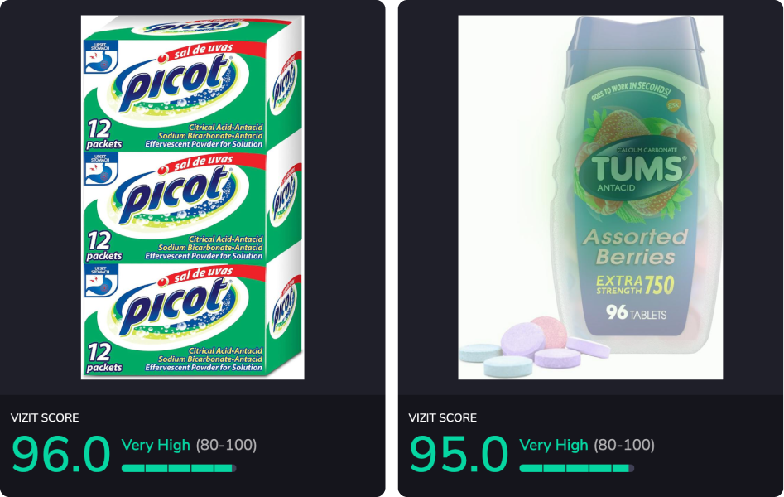Click the 96.0 Vizit score value
784x497 pixels.
tap(60, 454)
